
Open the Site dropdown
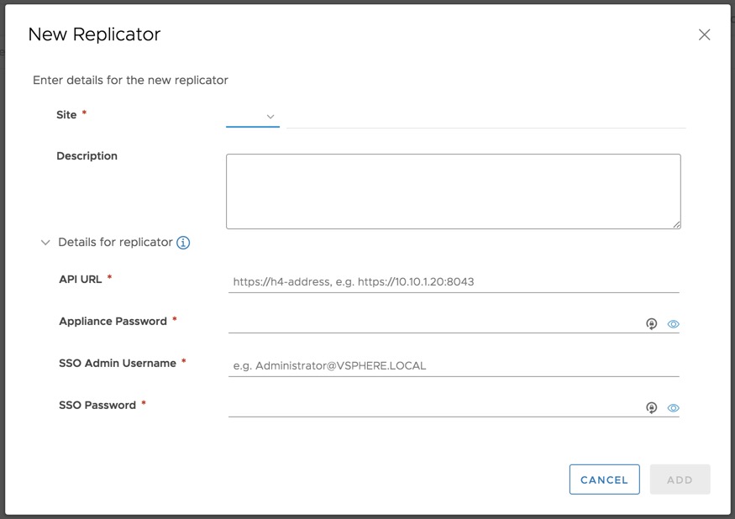coord(253,117)
